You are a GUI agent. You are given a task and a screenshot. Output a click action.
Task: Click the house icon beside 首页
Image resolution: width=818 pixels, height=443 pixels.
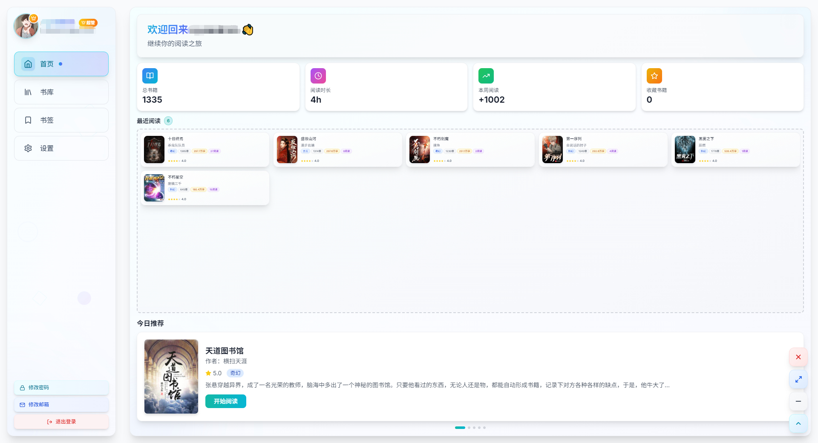[28, 64]
